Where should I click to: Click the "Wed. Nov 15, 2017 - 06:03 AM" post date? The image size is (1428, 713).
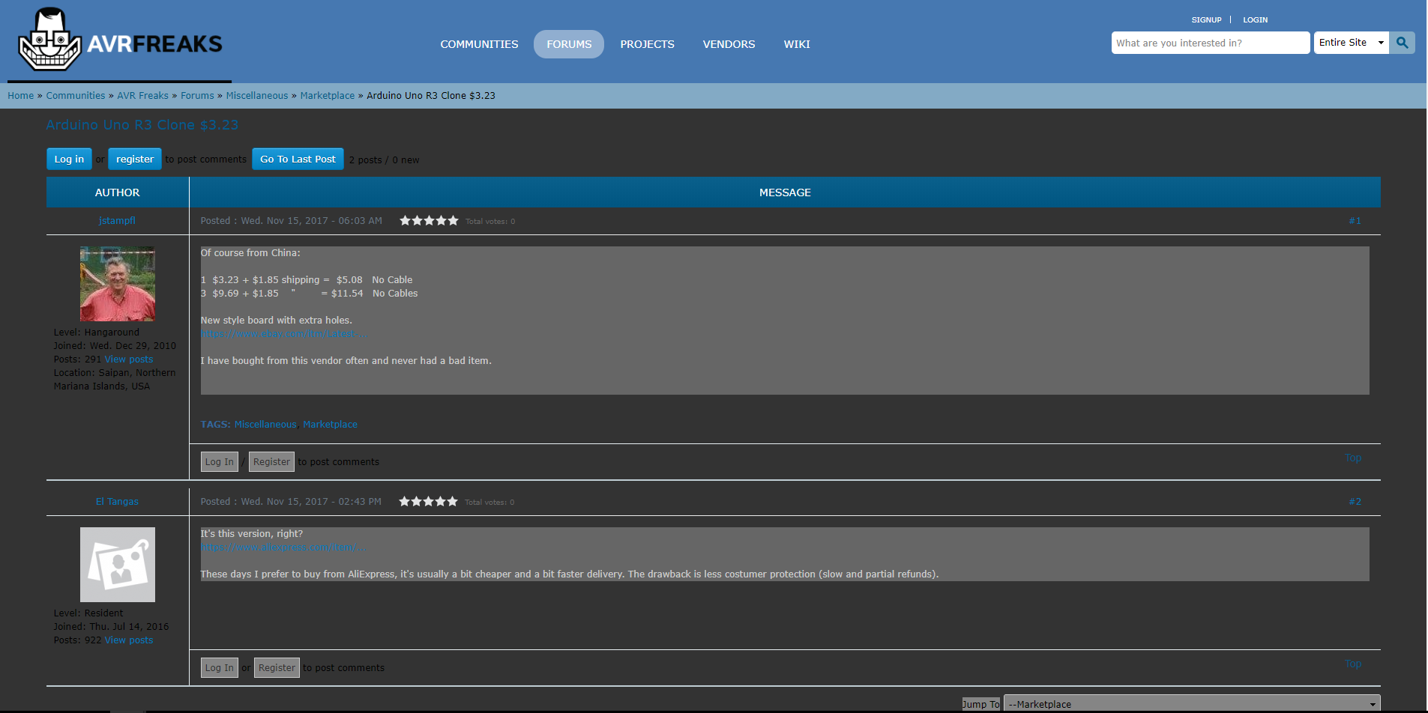311,221
